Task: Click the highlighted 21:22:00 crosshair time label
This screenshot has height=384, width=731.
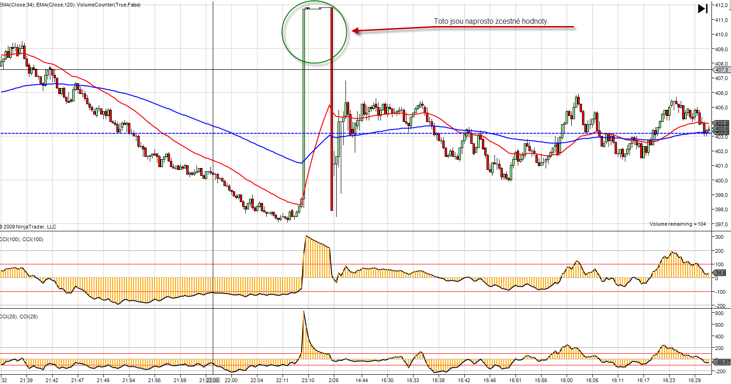Action: tap(212, 380)
